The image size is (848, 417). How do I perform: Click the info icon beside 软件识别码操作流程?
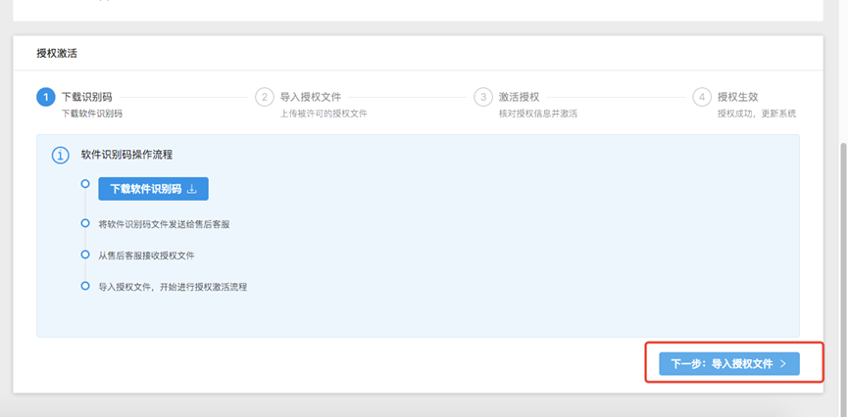click(60, 156)
